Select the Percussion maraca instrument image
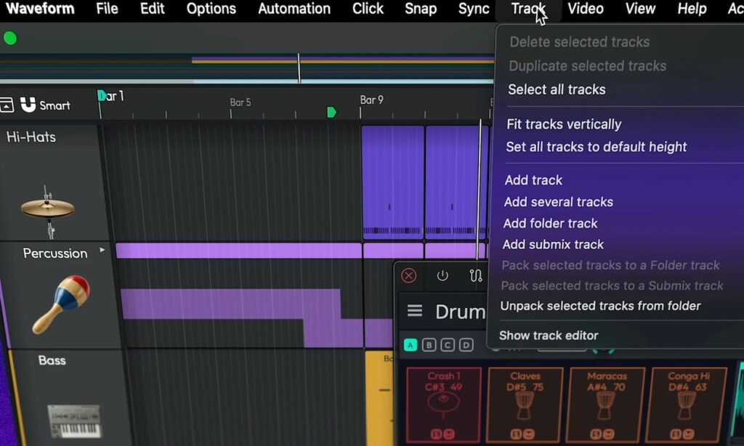The width and height of the screenshot is (744, 446). tap(61, 304)
